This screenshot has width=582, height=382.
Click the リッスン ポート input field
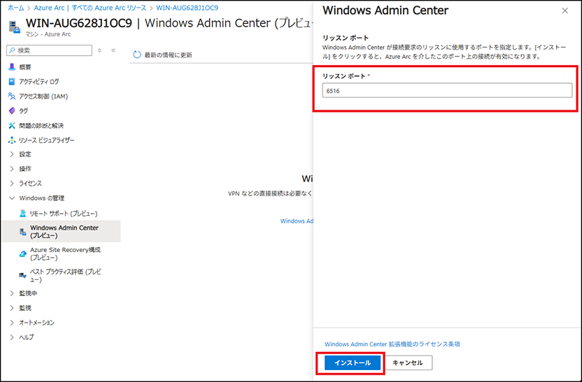coord(447,90)
